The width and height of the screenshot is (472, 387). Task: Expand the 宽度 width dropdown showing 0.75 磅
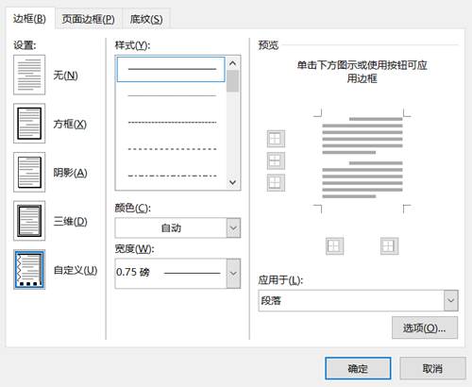pos(177,274)
